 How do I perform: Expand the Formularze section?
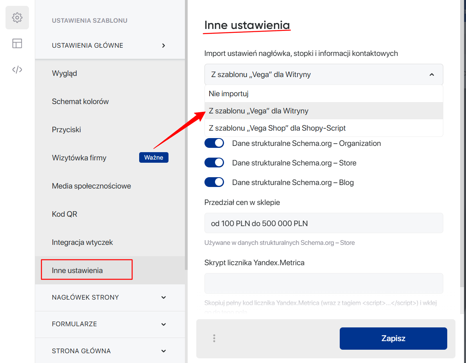163,324
